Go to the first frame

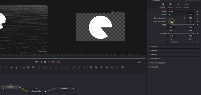click(x=36, y=62)
